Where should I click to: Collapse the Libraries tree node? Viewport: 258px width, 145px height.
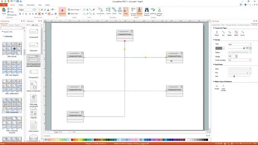(x=4, y=36)
